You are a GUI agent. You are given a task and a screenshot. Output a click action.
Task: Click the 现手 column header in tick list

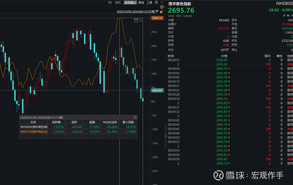tap(268, 56)
